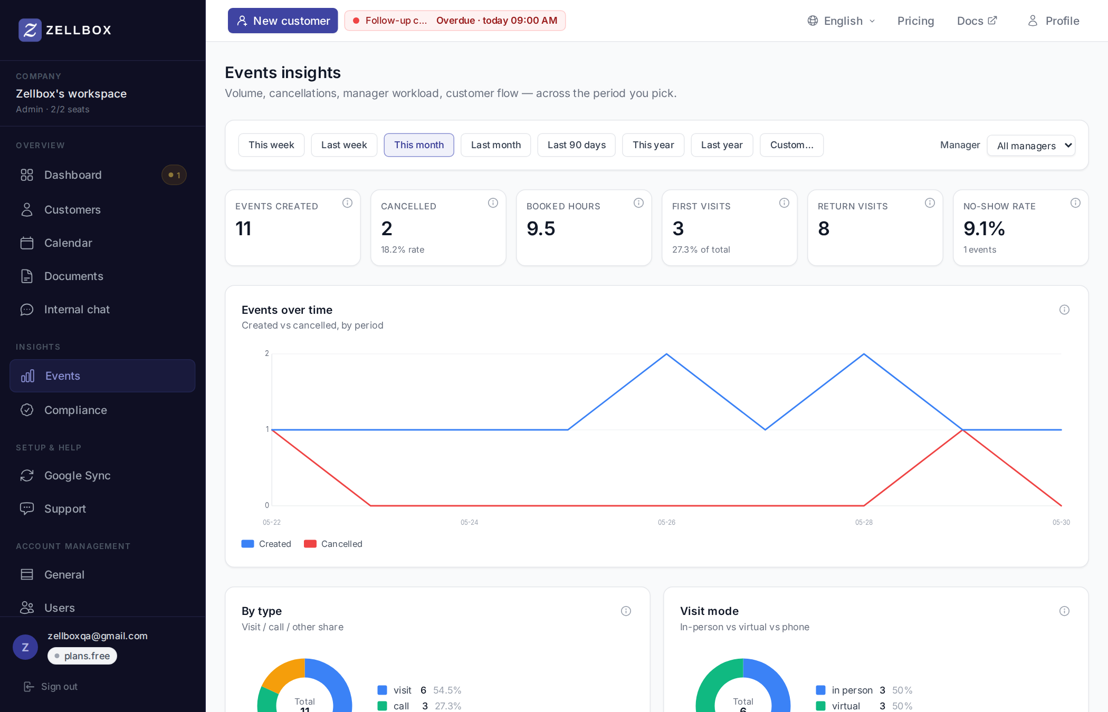1108x712 pixels.
Task: Click the By type donut chart
Action: (x=305, y=686)
